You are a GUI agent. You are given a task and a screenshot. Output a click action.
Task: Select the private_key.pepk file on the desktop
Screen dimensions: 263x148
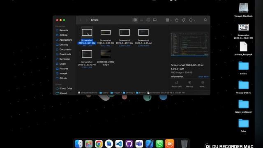tap(243, 46)
